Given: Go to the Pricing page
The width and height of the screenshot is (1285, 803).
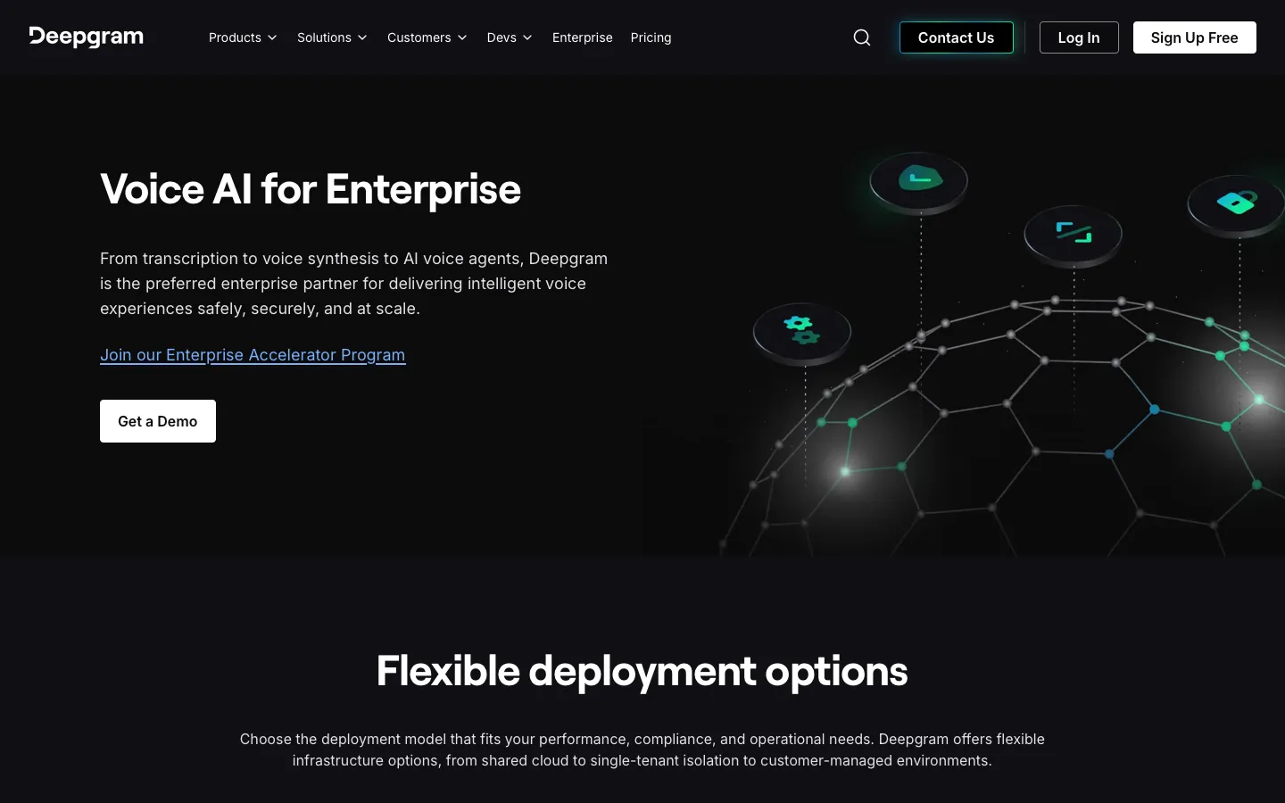Looking at the screenshot, I should click(x=651, y=37).
